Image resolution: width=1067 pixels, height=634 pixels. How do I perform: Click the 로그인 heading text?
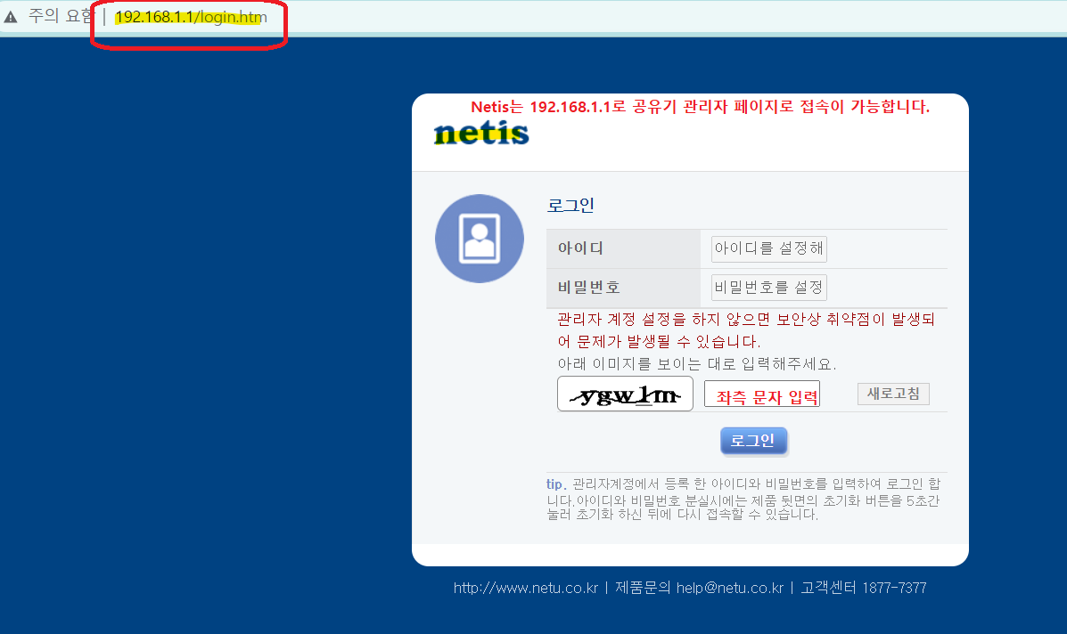click(x=570, y=205)
